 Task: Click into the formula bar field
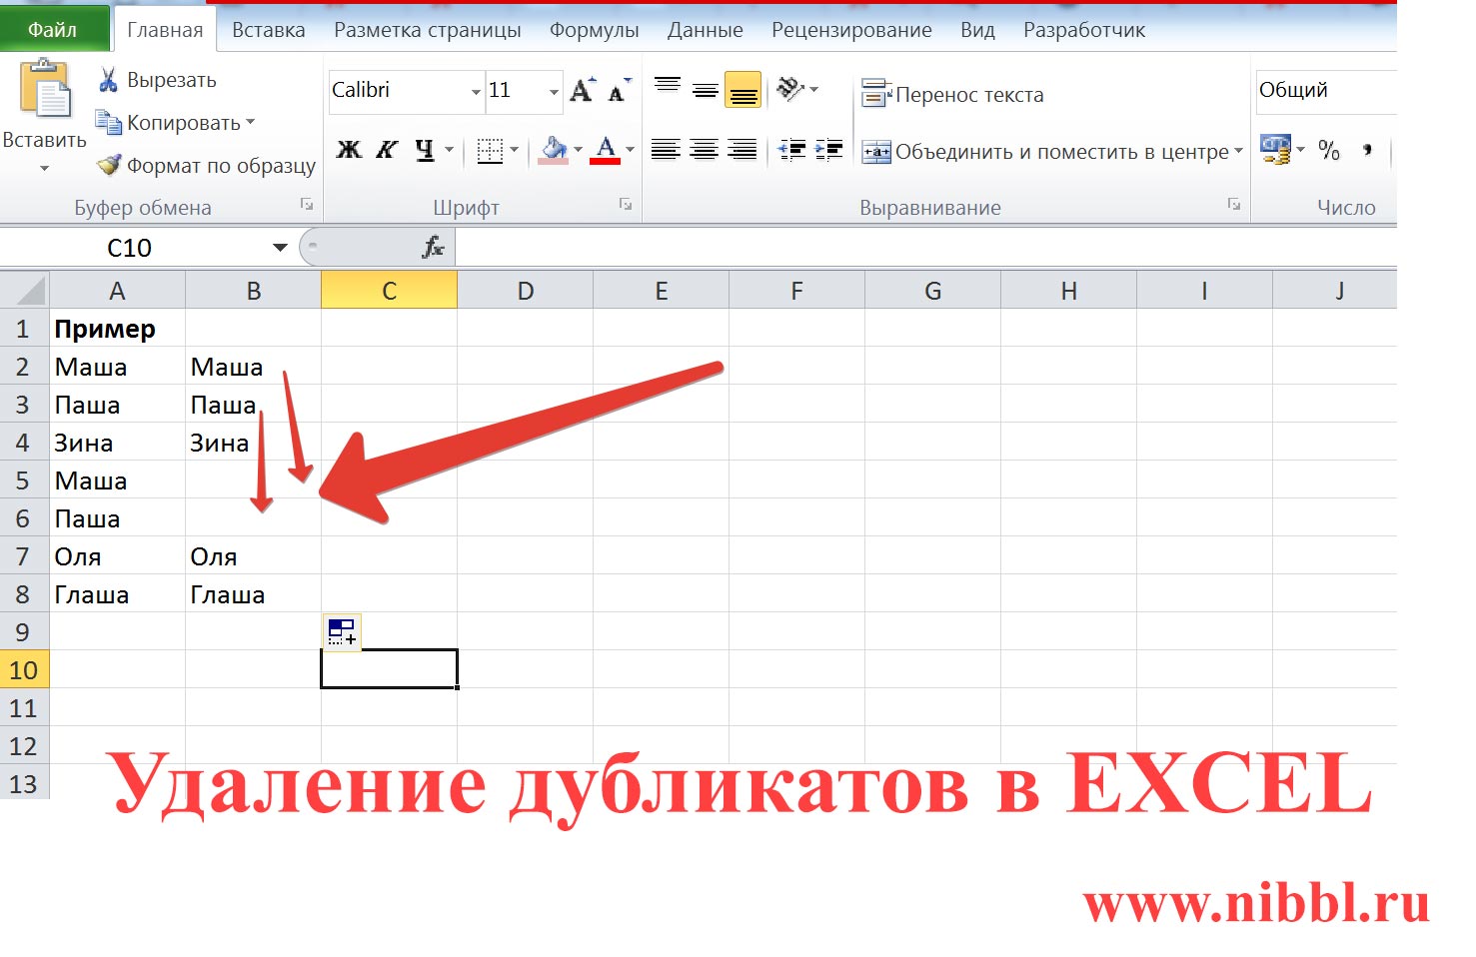point(925,248)
